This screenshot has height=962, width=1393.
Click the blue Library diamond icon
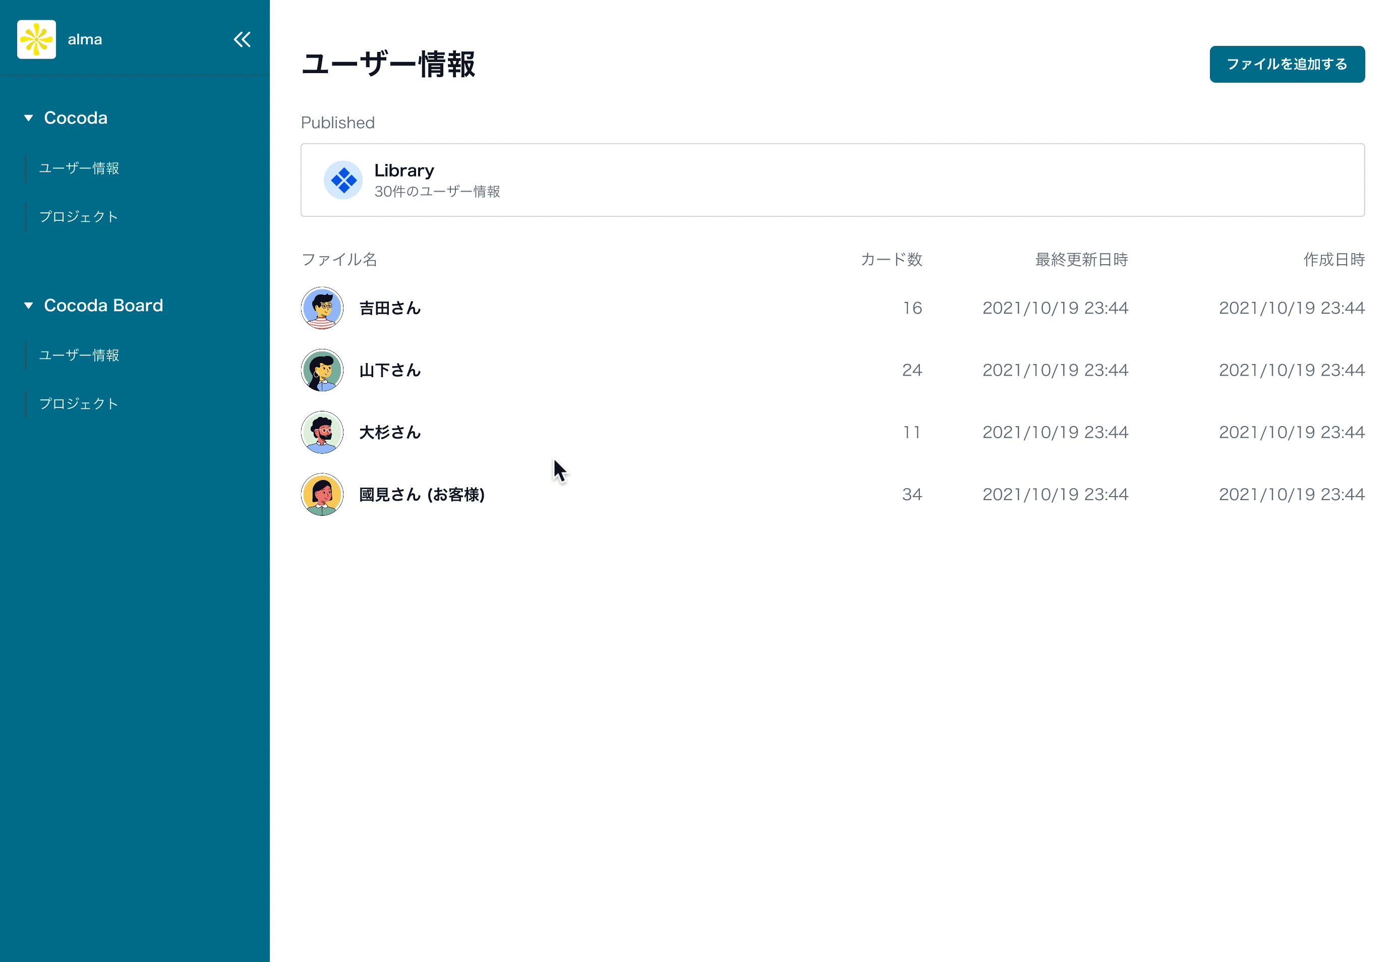pyautogui.click(x=343, y=180)
